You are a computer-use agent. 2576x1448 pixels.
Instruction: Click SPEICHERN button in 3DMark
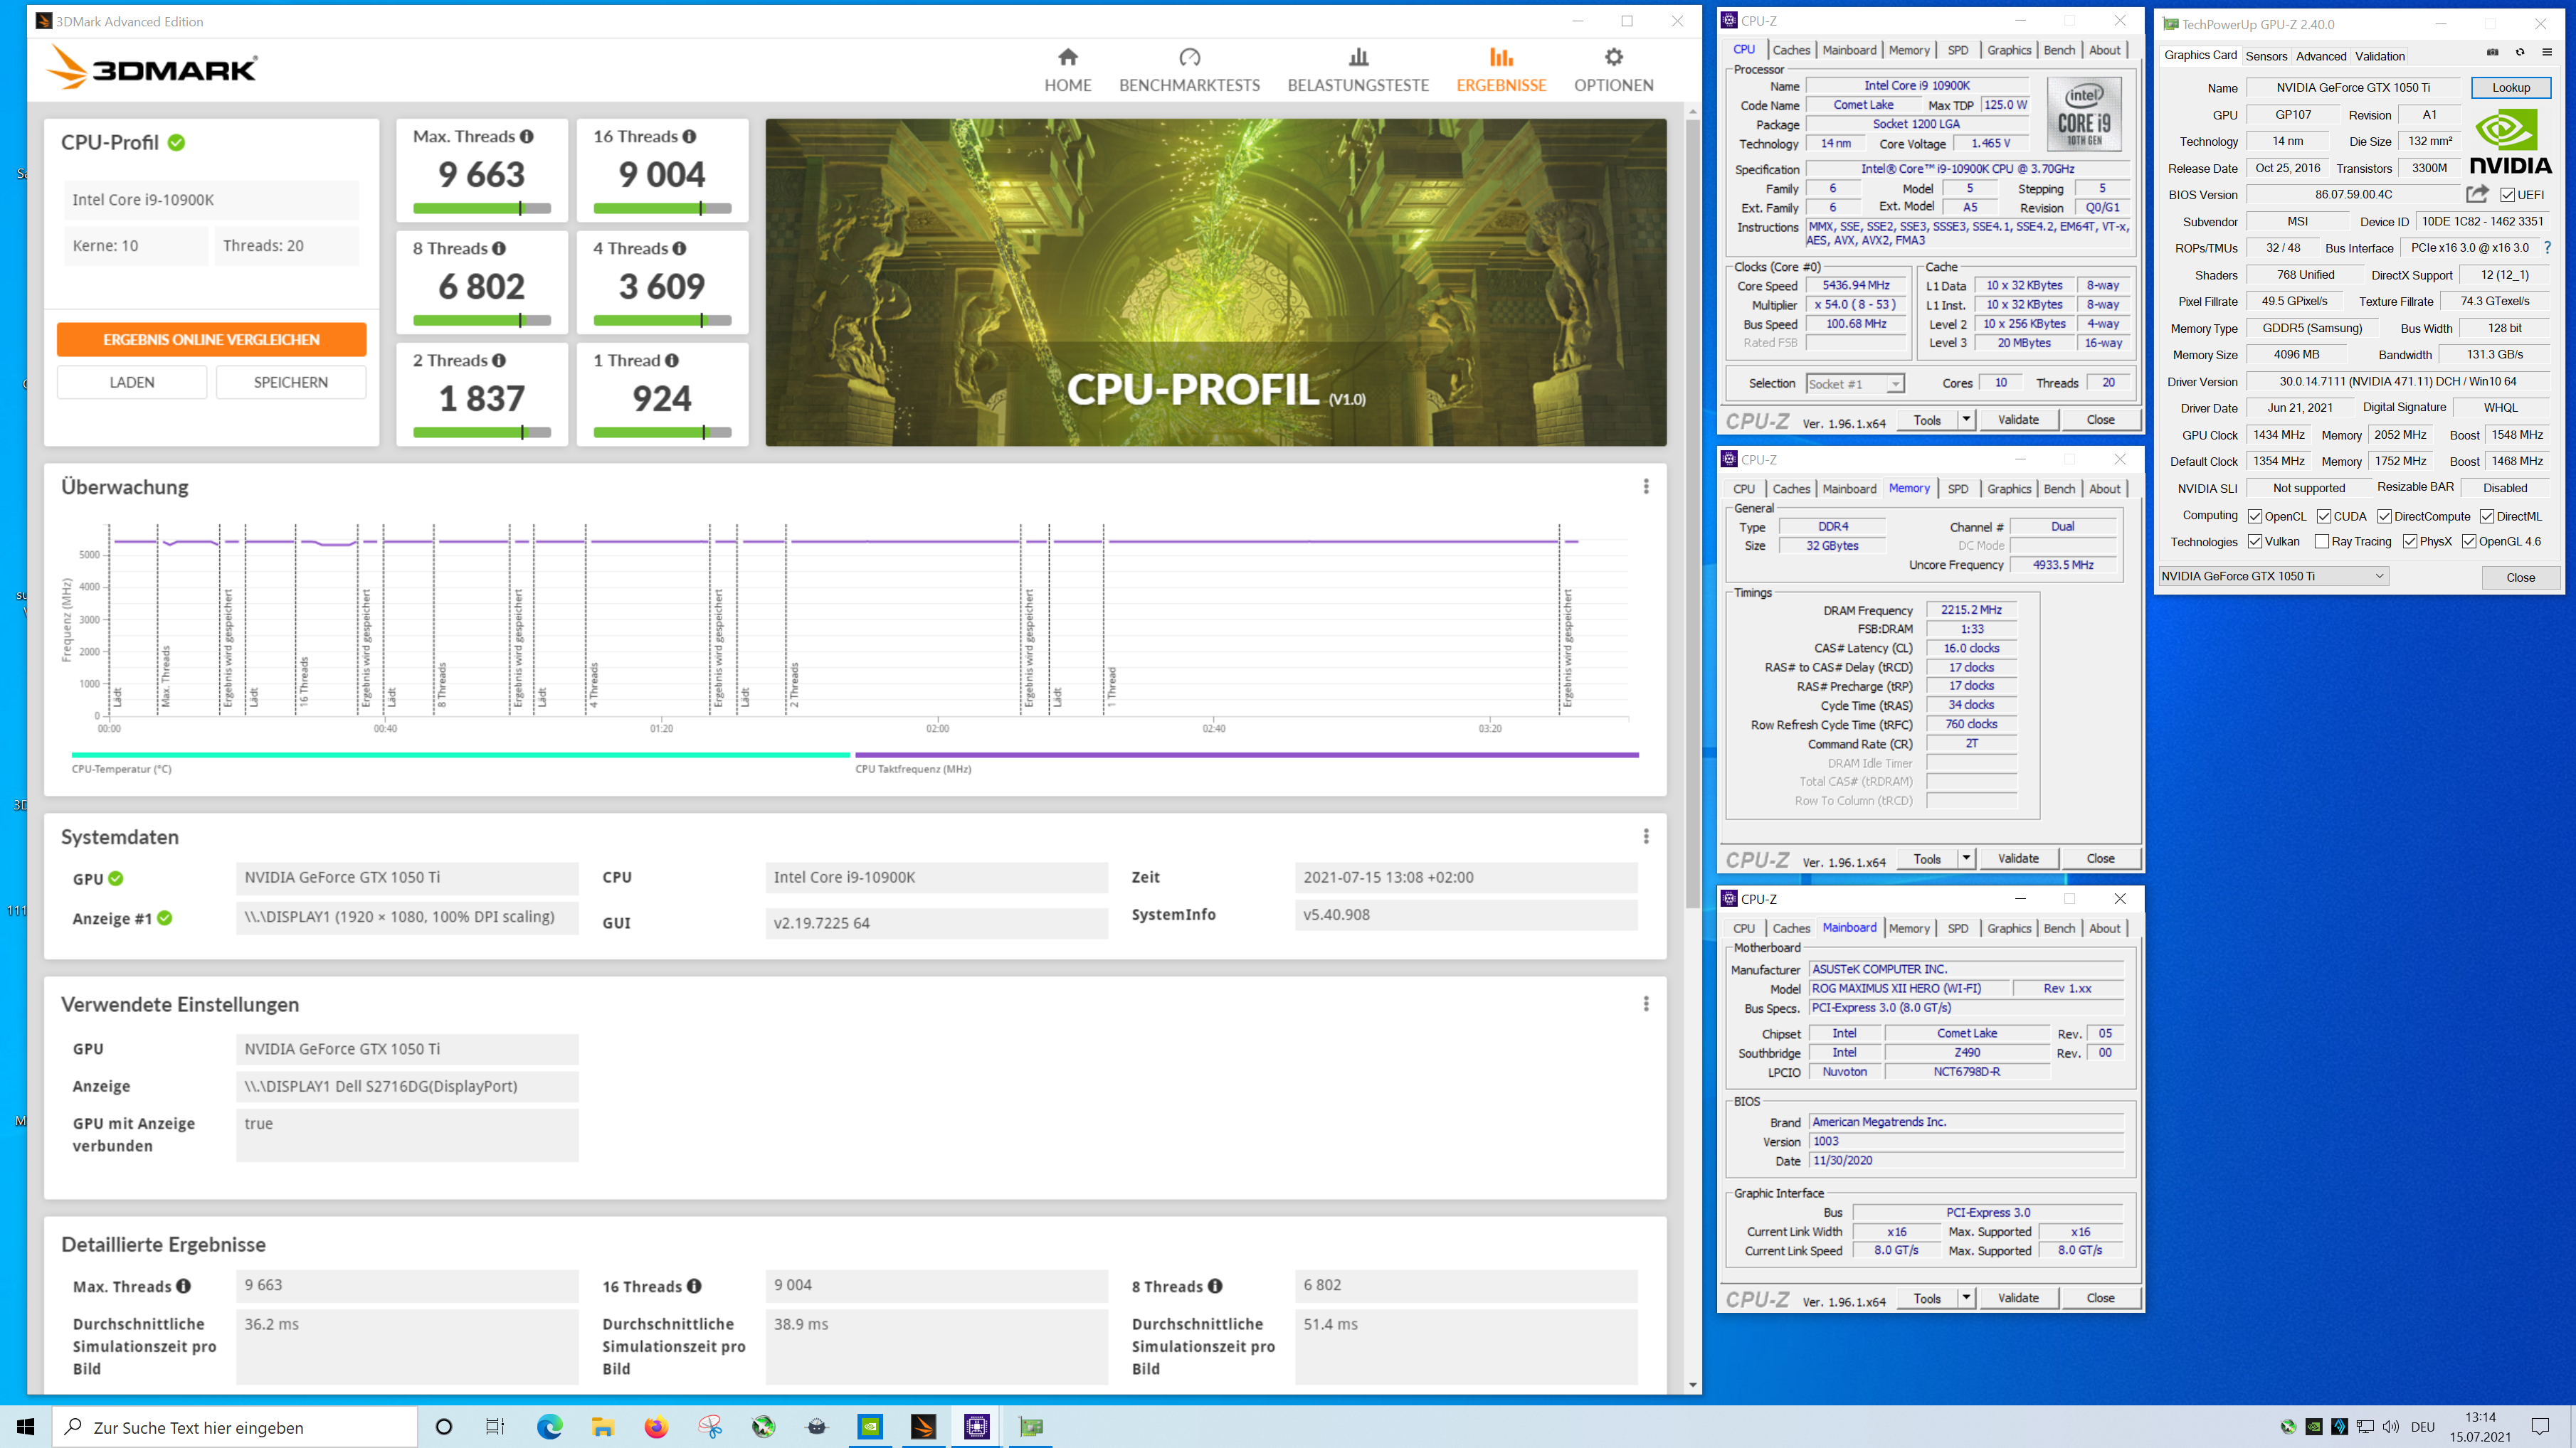click(x=290, y=382)
